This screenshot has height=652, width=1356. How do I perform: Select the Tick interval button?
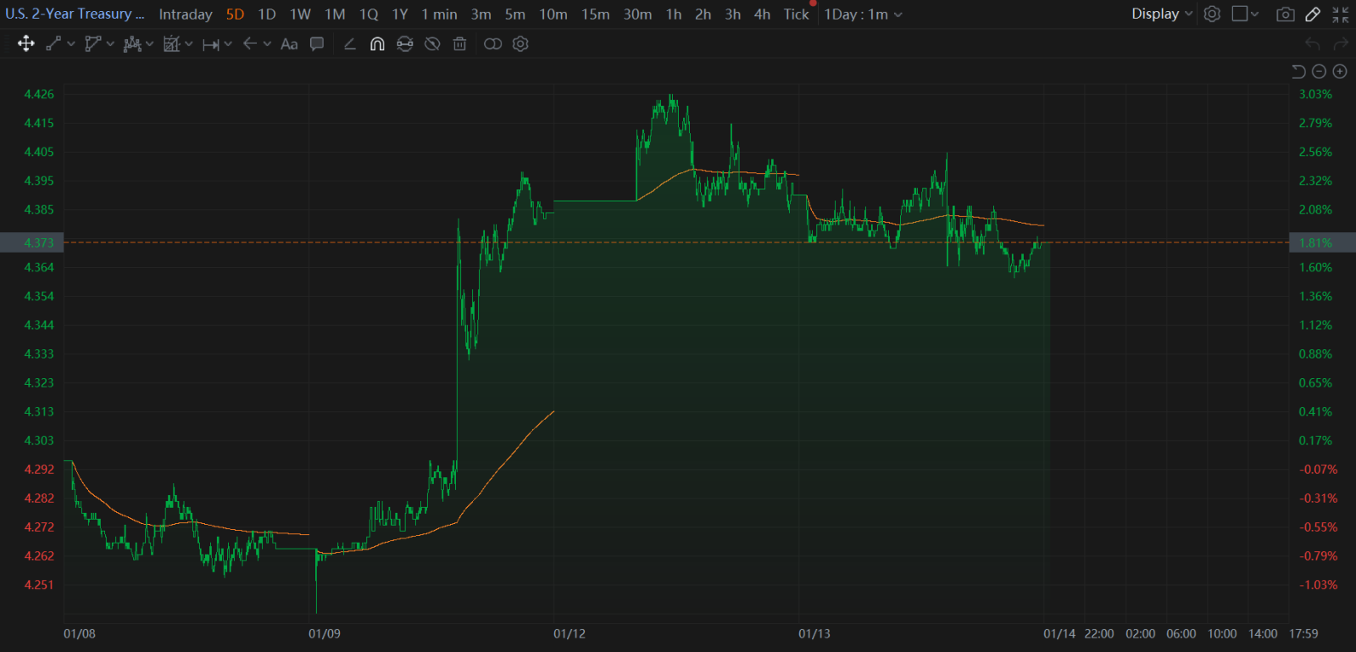796,14
